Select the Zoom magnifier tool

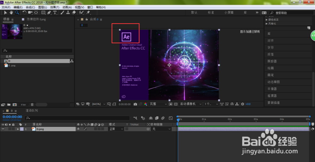point(17,13)
